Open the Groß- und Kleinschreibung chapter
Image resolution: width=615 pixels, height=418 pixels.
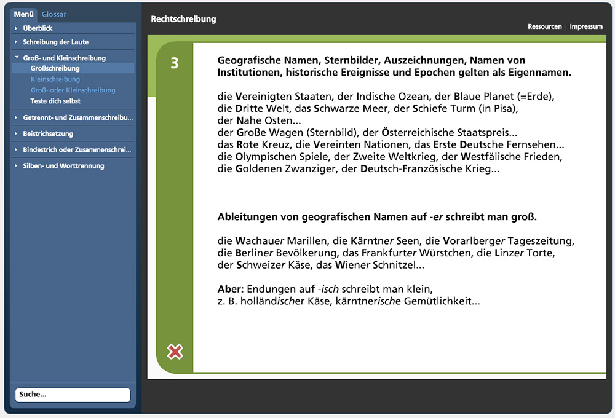coord(65,58)
